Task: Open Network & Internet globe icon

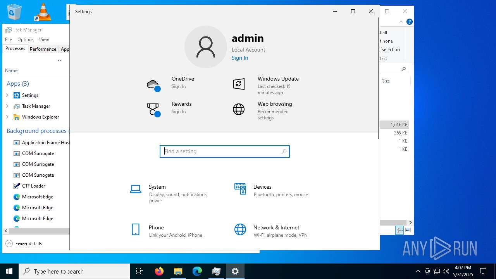Action: click(240, 229)
